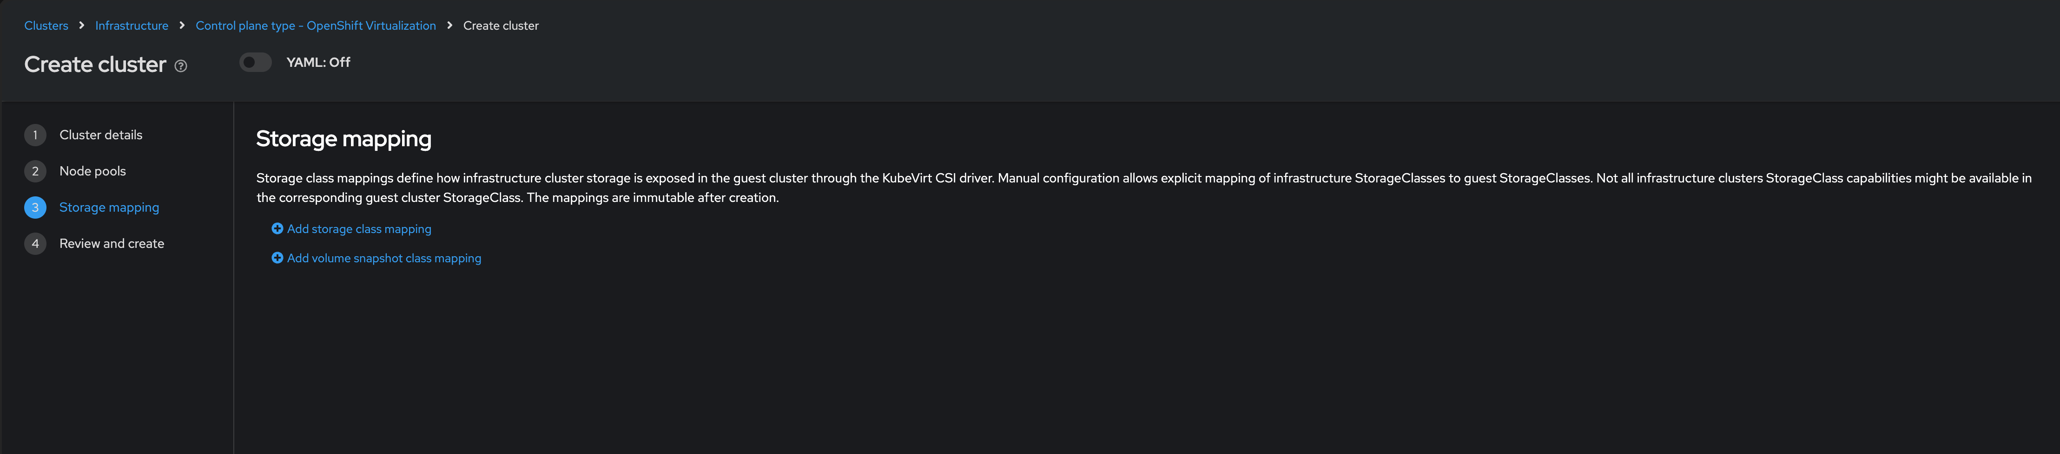The image size is (2060, 454).
Task: Click the step 1 number circle
Action: pos(35,135)
